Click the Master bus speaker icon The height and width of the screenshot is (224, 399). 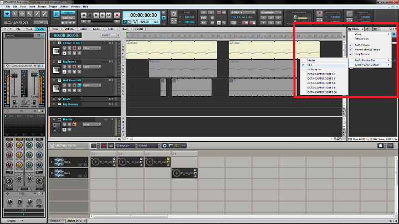tap(56, 127)
